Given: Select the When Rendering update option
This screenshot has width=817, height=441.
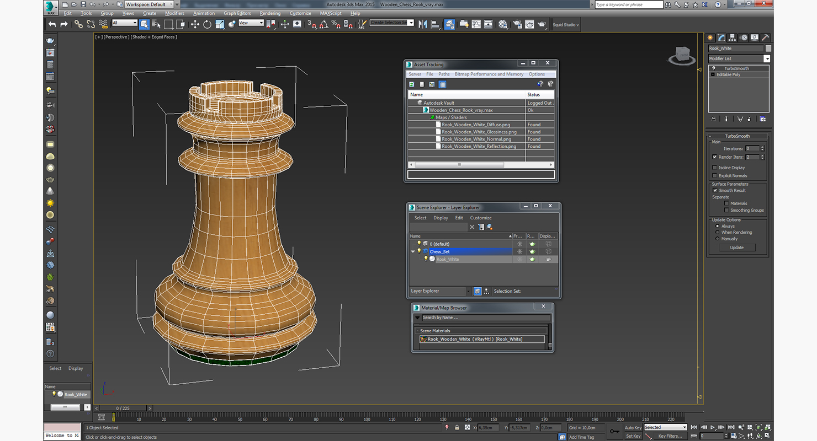Looking at the screenshot, I should point(718,232).
